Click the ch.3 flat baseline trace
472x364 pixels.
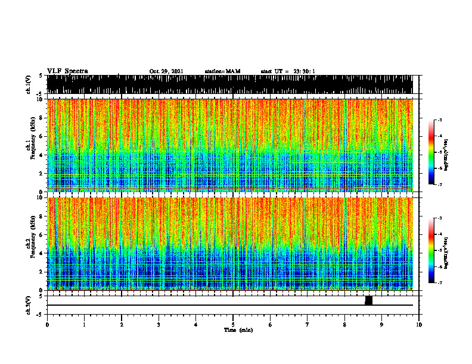229,305
